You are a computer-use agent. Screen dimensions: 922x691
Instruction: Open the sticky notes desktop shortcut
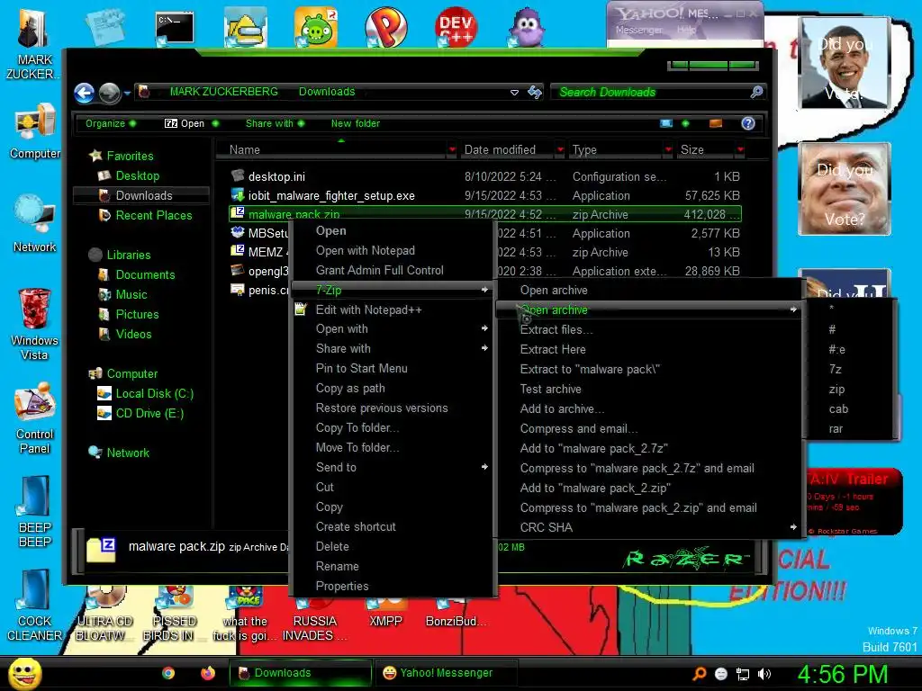click(105, 27)
